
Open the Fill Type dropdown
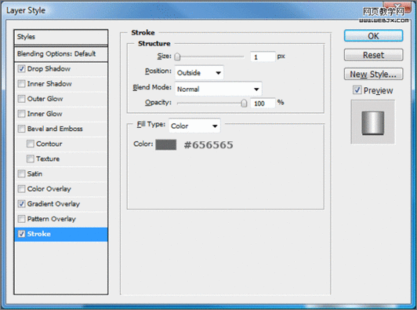pos(194,126)
